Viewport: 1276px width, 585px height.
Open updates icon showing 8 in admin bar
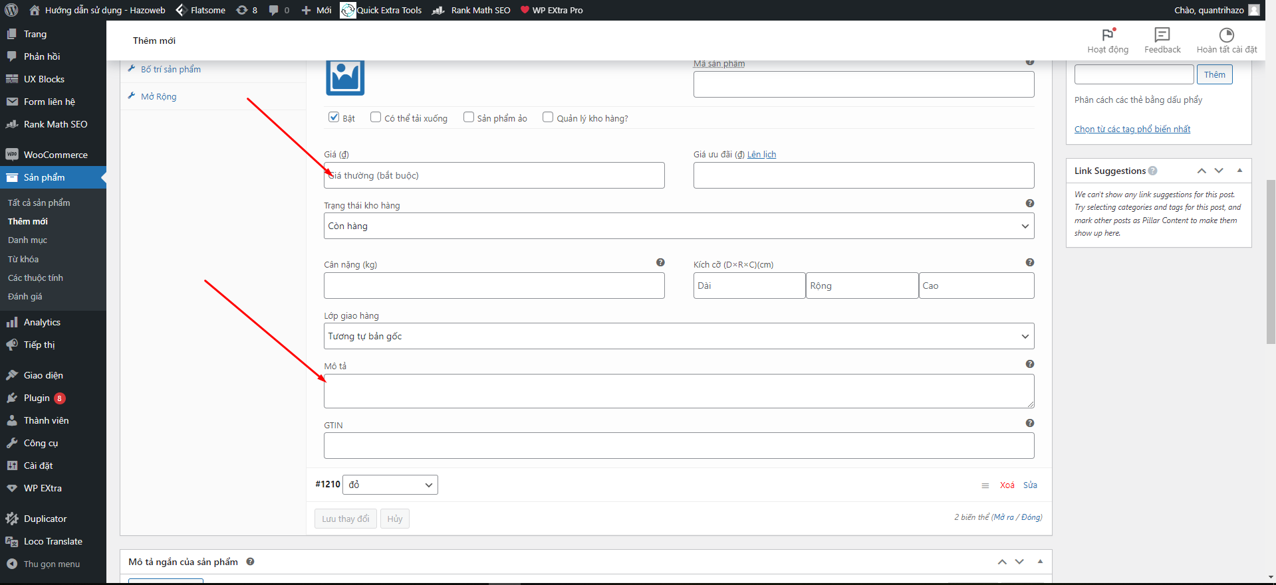247,10
